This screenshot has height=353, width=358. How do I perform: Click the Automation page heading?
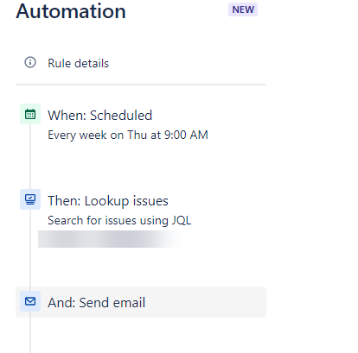[x=71, y=11]
